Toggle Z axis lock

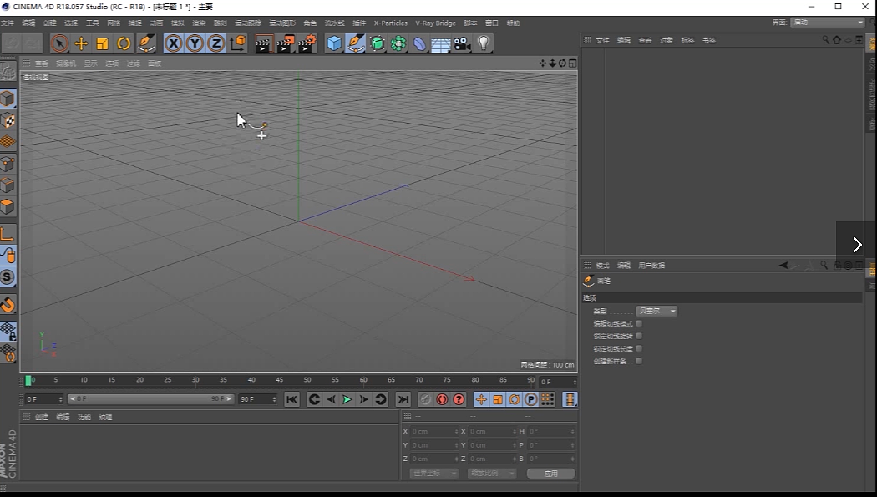click(x=215, y=43)
